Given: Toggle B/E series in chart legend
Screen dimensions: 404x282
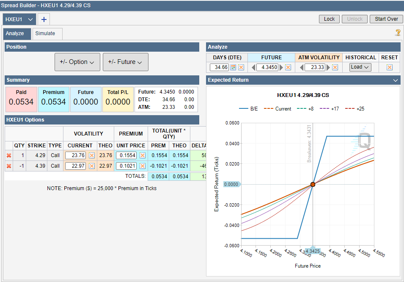Looking at the screenshot, I should (x=248, y=109).
